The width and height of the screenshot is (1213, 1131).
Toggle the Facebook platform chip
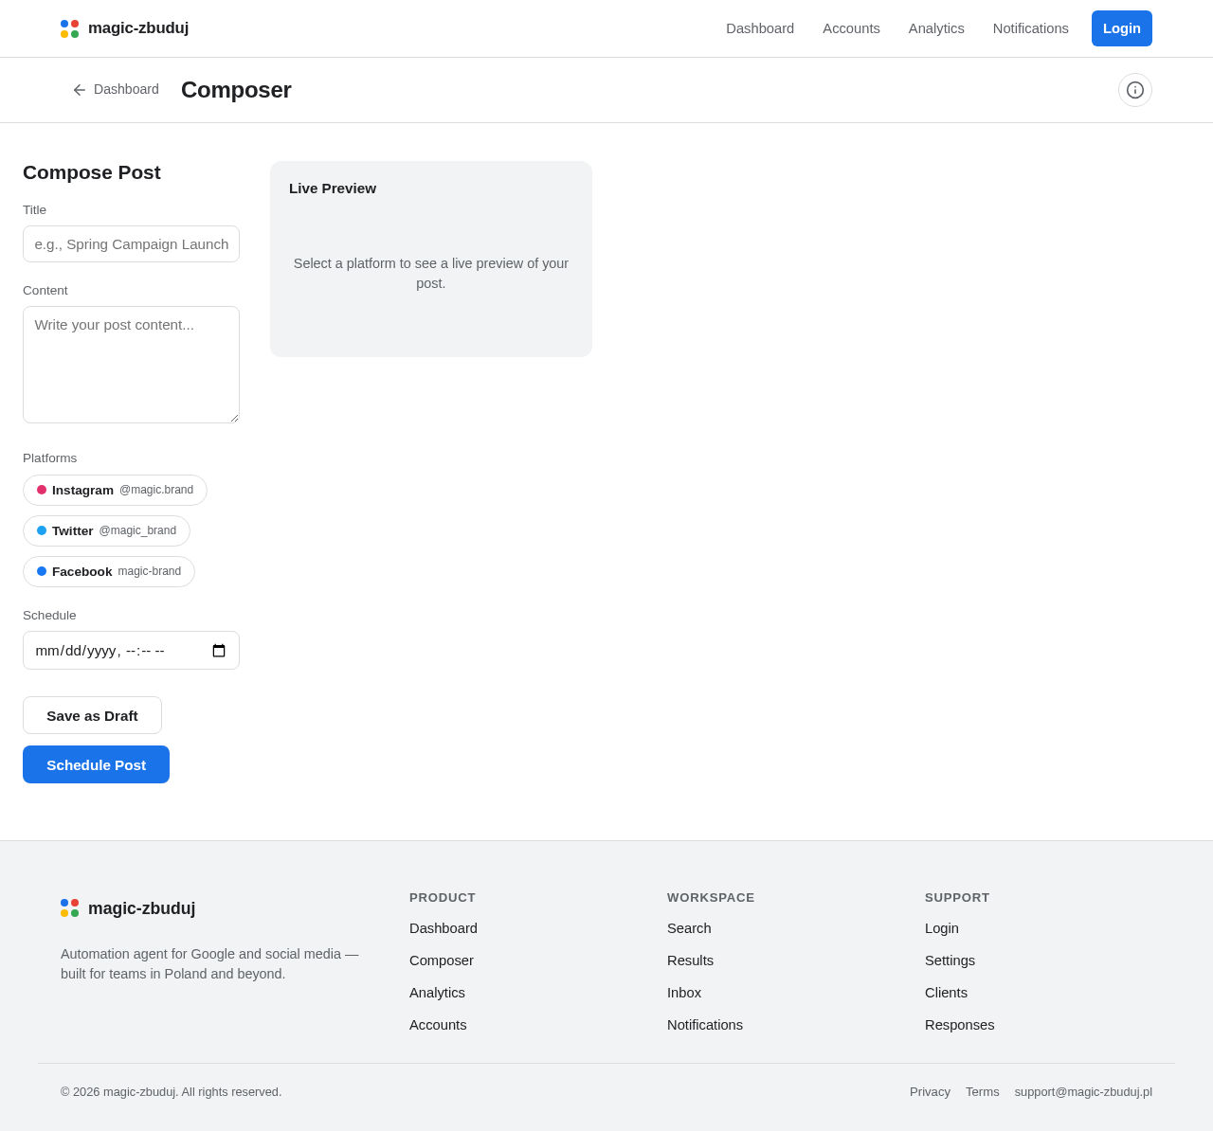point(109,571)
